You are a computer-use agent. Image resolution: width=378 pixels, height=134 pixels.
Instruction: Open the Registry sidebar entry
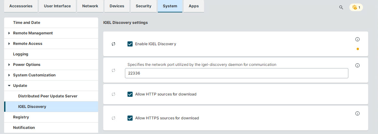[51, 117]
